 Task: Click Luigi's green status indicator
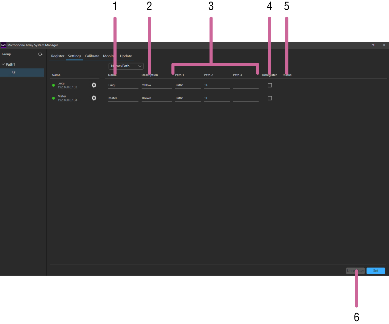[x=53, y=85]
